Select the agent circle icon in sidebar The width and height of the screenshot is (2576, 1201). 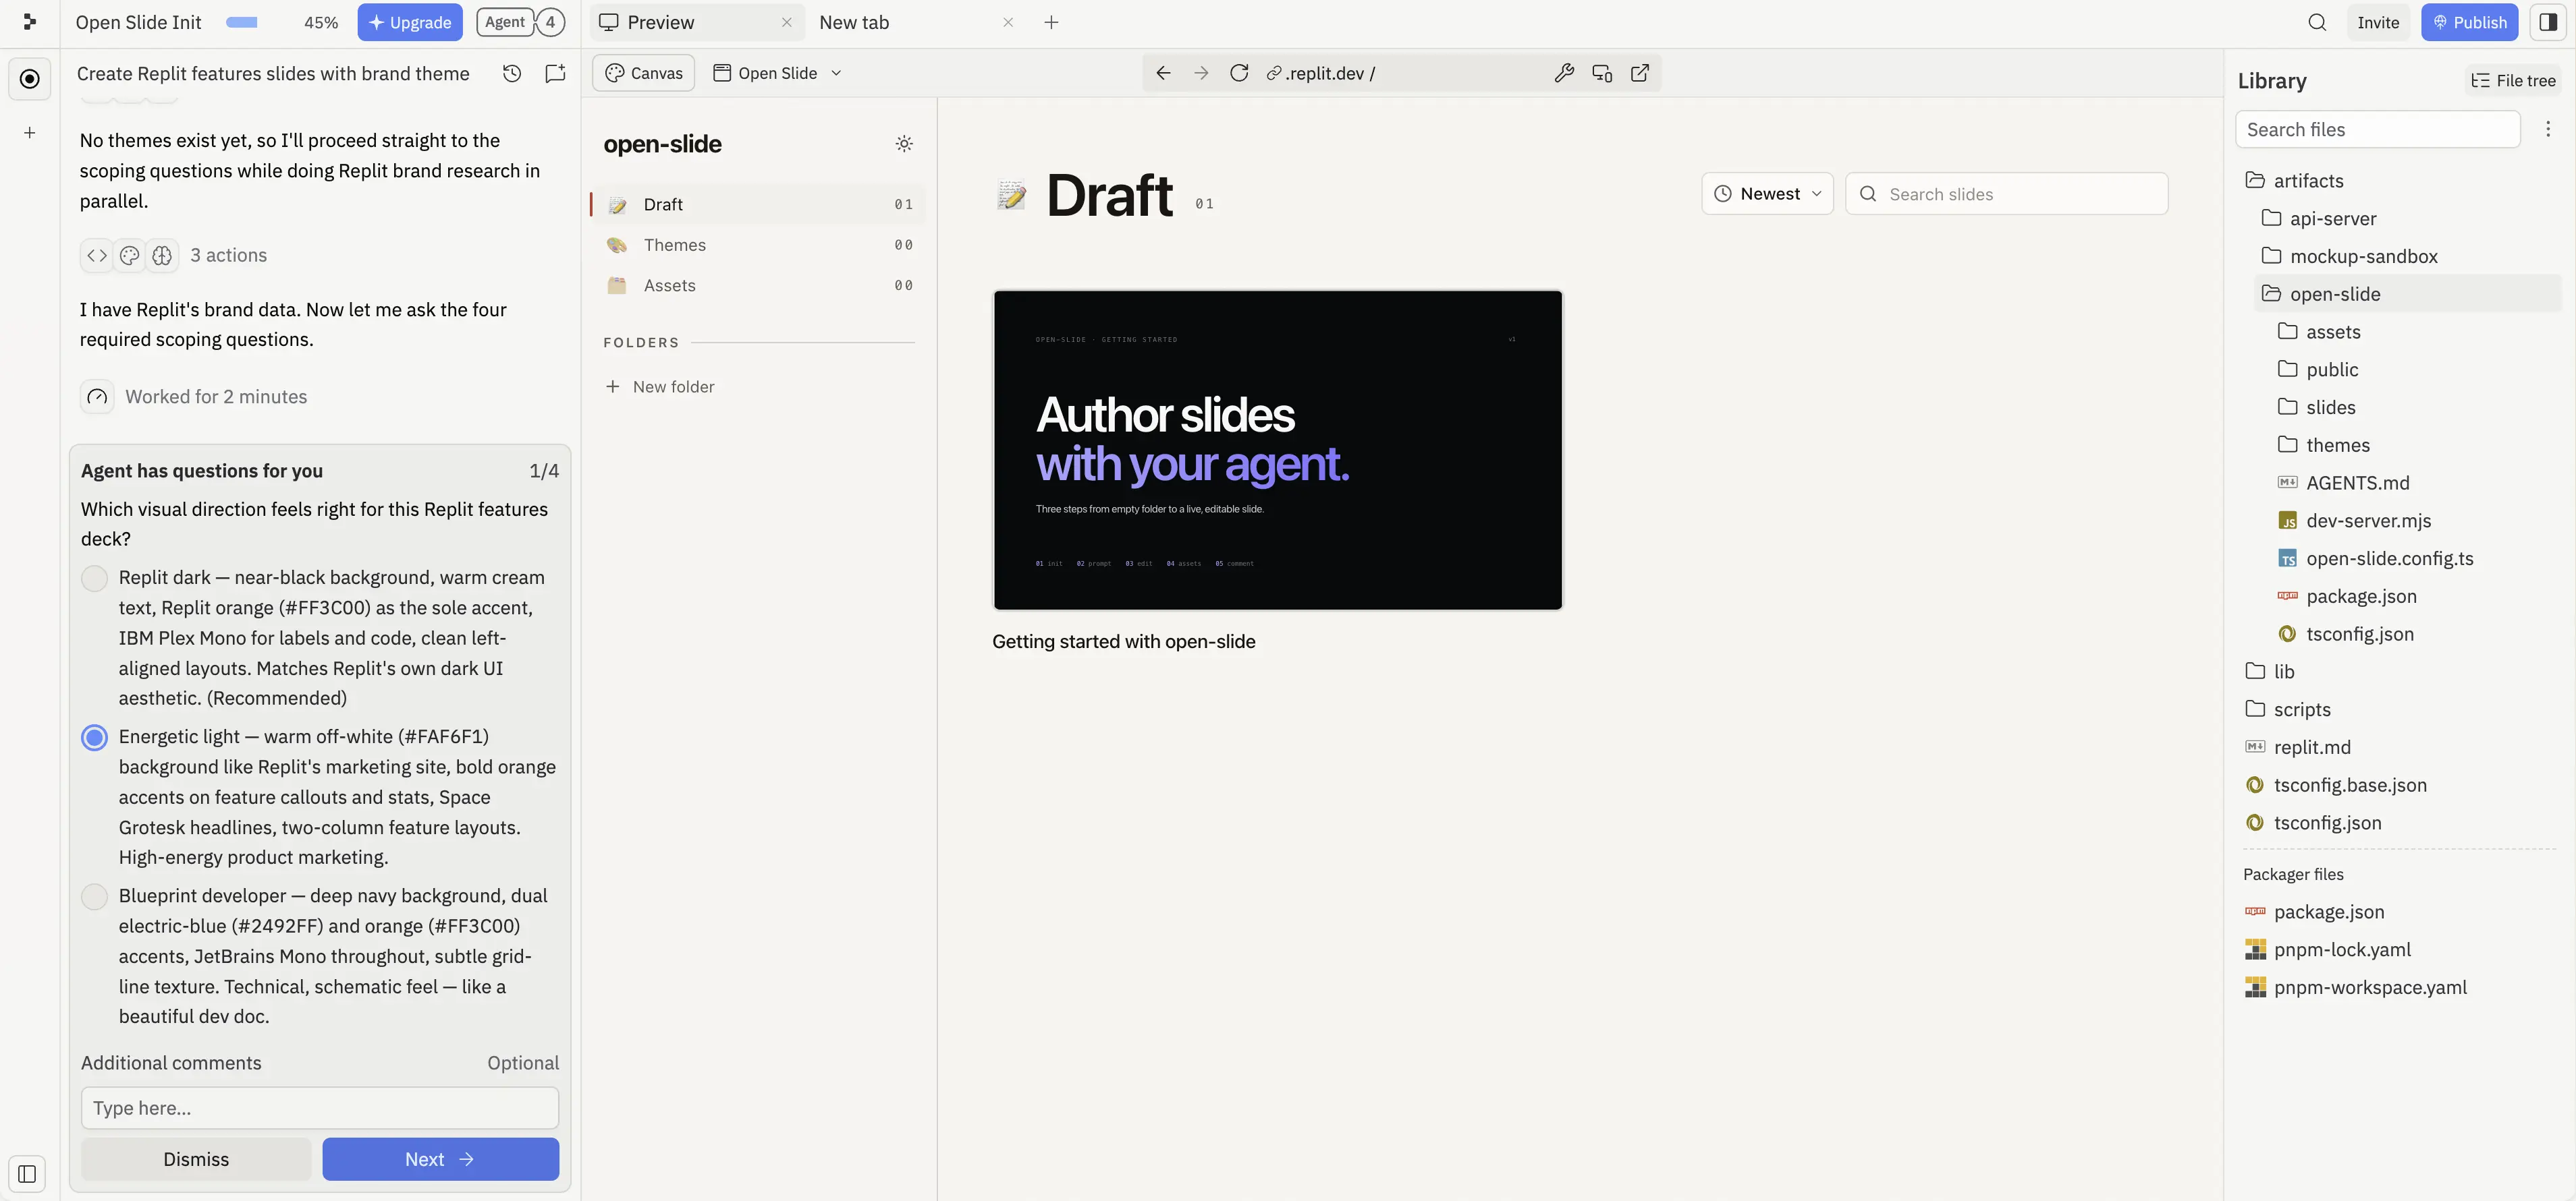point(30,79)
